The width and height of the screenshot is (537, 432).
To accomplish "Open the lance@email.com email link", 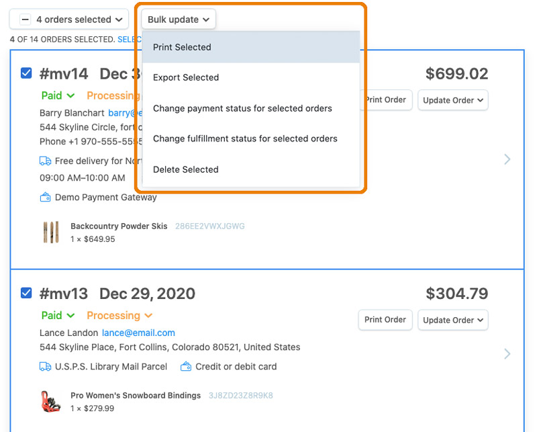I will coord(138,333).
